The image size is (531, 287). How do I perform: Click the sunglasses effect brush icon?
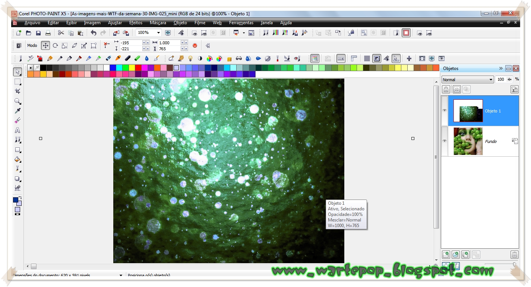pos(239,58)
